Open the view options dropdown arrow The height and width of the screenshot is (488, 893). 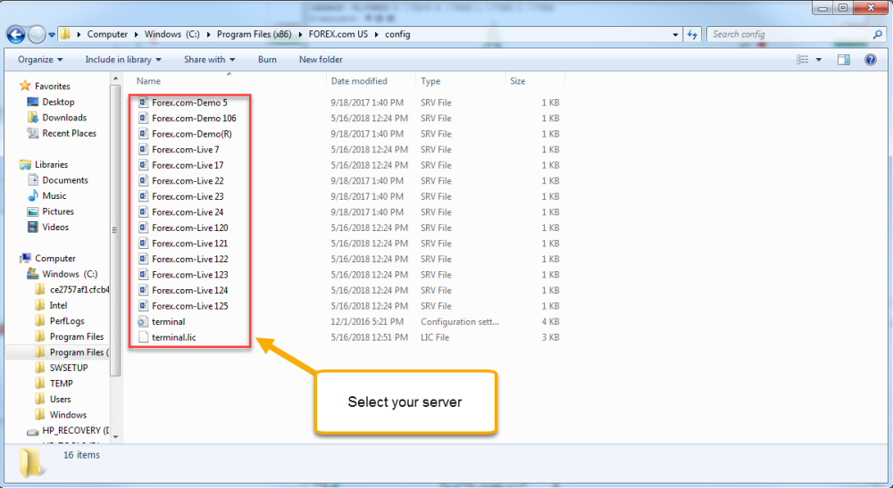tap(819, 60)
